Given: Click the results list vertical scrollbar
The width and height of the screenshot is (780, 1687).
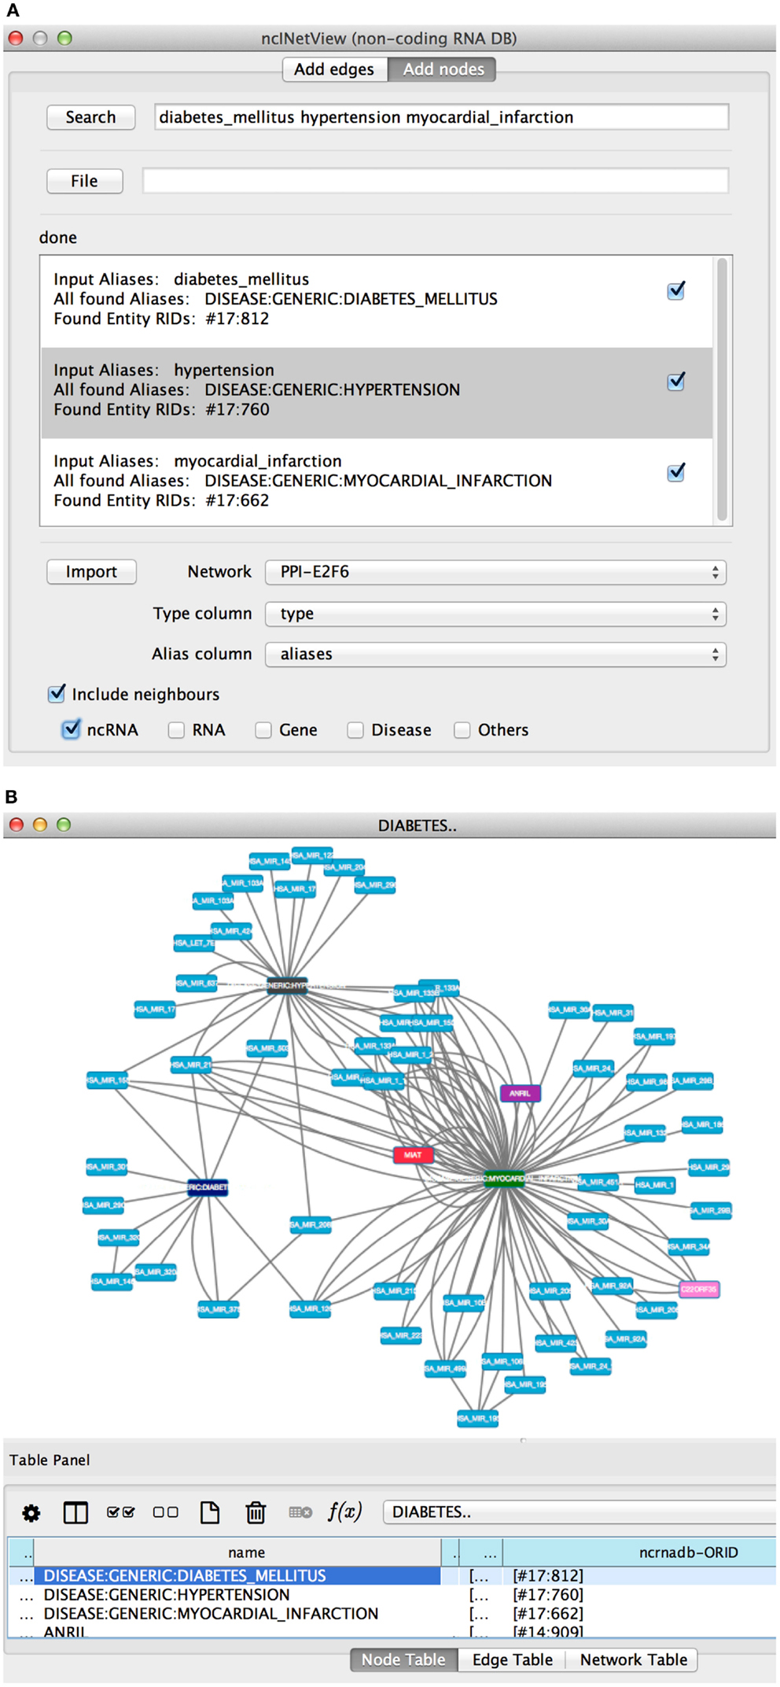Looking at the screenshot, I should [x=722, y=389].
